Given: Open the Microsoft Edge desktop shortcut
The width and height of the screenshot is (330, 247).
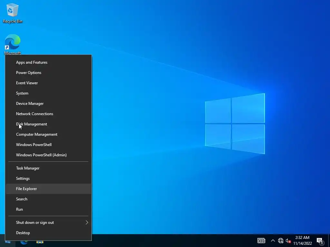Looking at the screenshot, I should click(x=13, y=44).
